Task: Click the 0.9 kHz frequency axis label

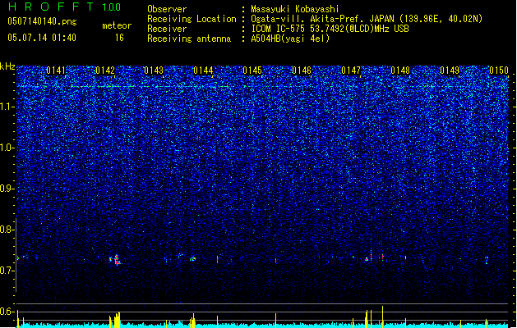Action: pos(7,189)
